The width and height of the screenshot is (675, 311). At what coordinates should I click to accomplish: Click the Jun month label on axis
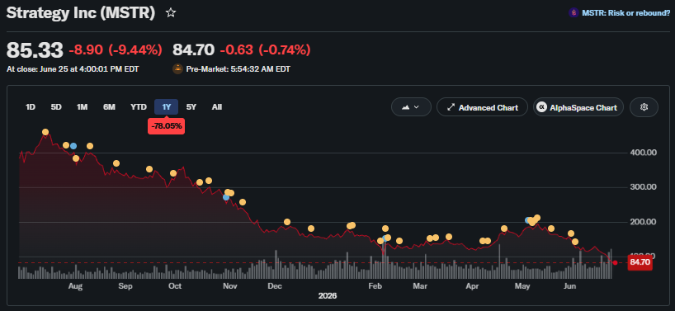570,286
